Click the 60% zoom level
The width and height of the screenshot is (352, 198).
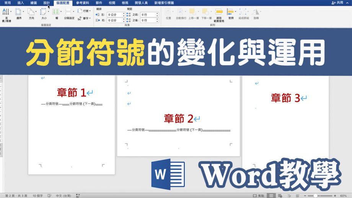click(x=343, y=196)
